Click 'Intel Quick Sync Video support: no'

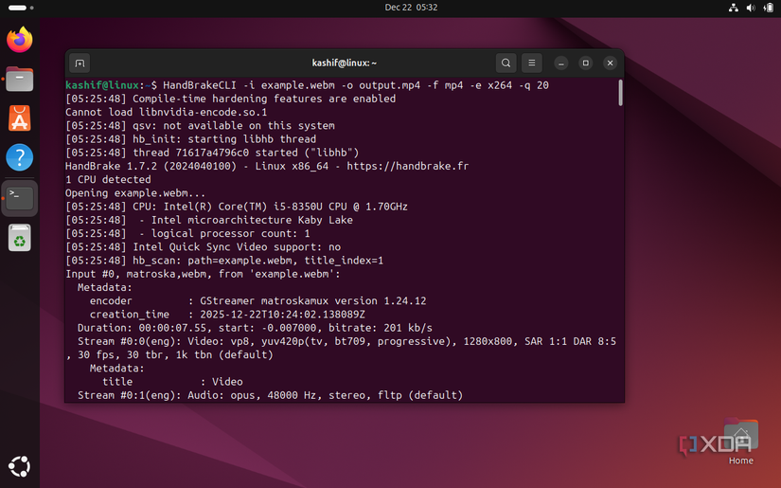pyautogui.click(x=237, y=246)
